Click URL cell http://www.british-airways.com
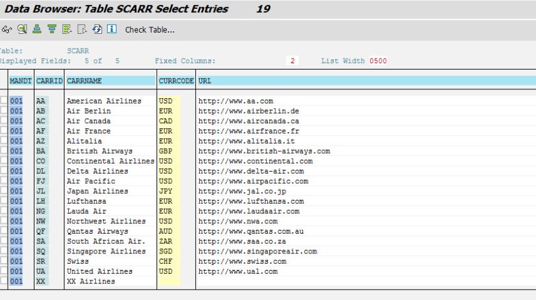The height and width of the screenshot is (300, 536). coord(264,151)
